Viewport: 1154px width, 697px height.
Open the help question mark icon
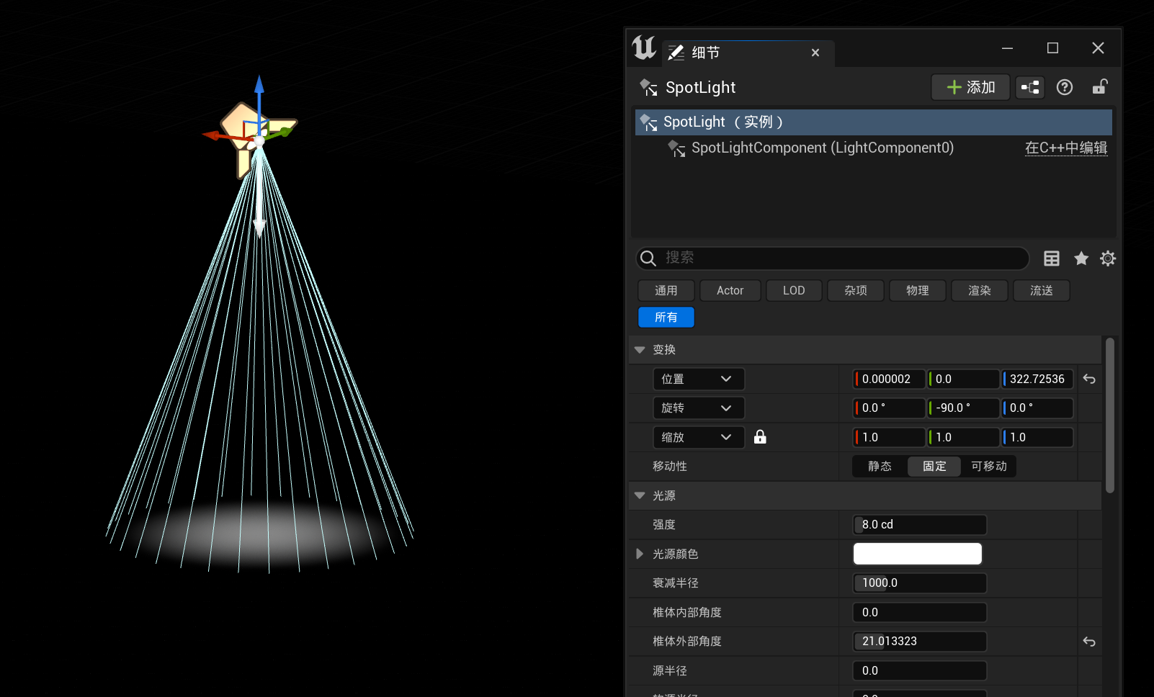[1064, 88]
